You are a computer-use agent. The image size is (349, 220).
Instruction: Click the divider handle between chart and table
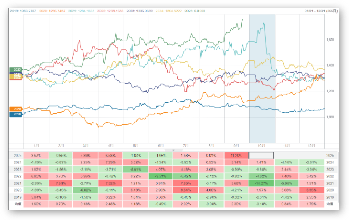tap(174, 149)
